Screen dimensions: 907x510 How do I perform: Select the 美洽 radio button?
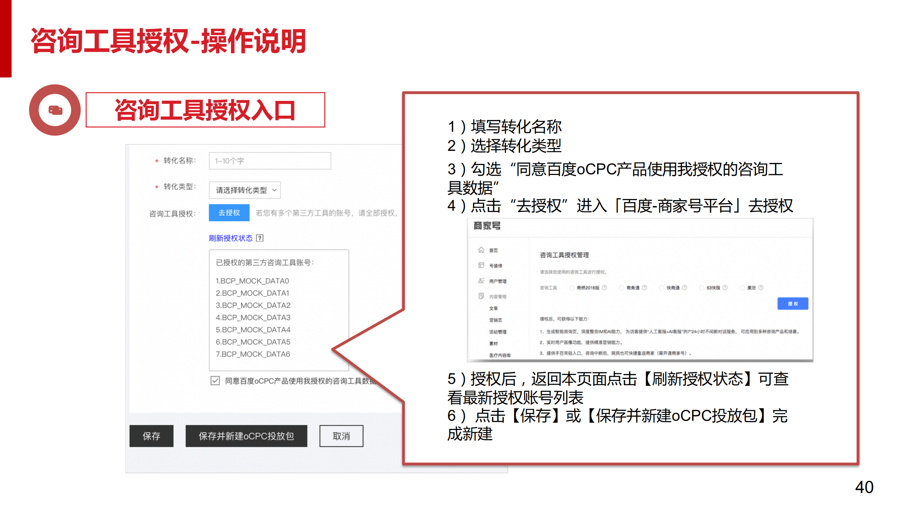(742, 288)
